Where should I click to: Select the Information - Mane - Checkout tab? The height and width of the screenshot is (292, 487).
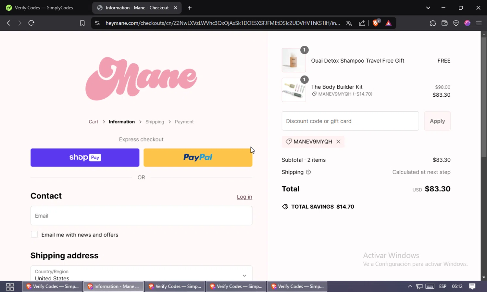tap(137, 8)
